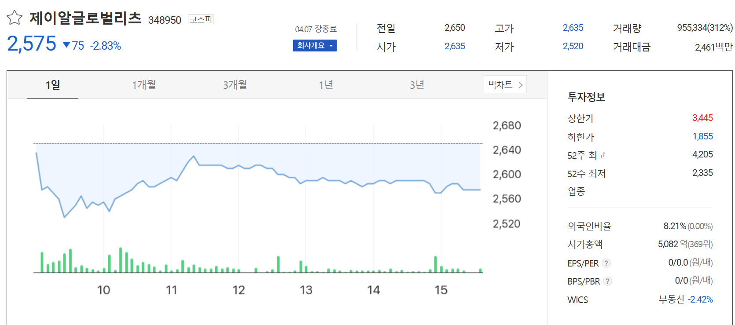Click the WICS sector 부동산
This screenshot has height=325, width=735.
(672, 299)
